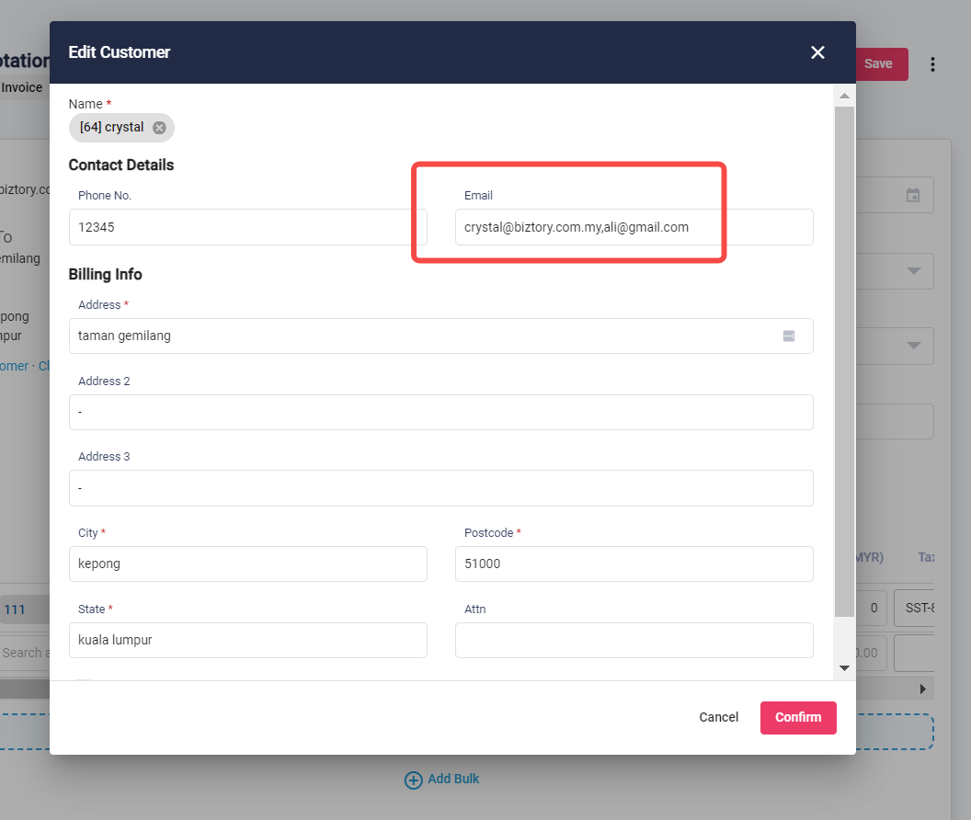Click the dialog scrollbar up arrow

844,96
